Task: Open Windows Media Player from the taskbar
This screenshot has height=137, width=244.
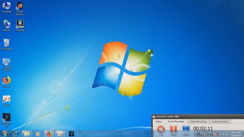Action: coord(38,134)
